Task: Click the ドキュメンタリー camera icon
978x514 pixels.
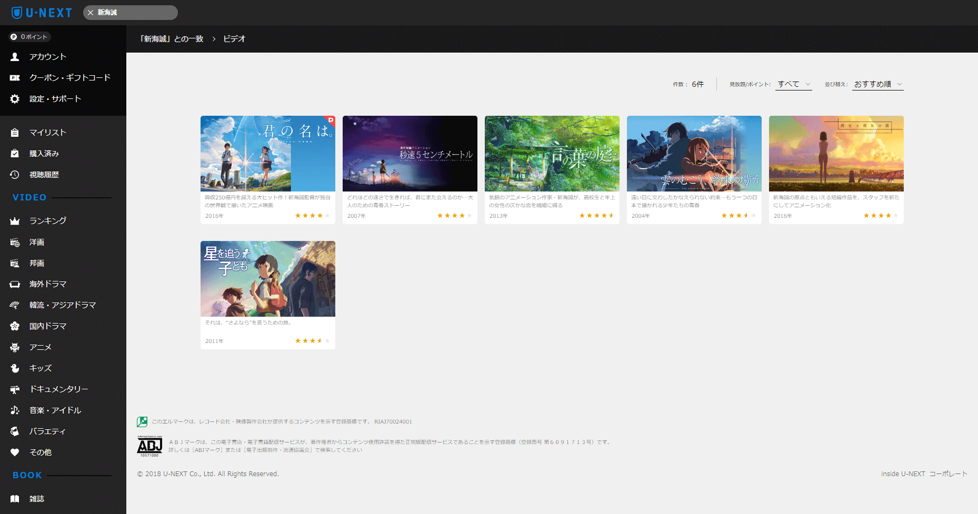Action: (x=15, y=389)
